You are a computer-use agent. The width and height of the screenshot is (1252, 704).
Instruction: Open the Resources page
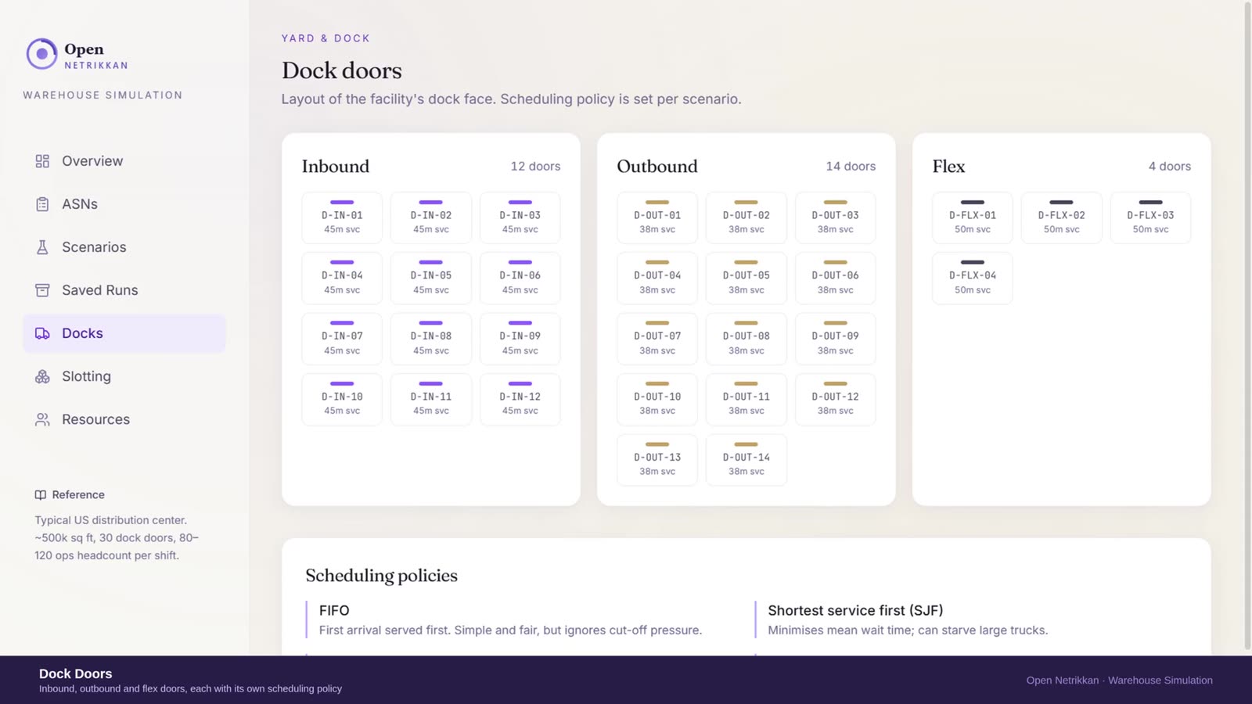pos(124,419)
